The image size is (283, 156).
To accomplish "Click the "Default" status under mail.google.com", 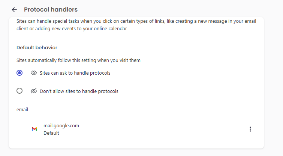I will coord(51,133).
